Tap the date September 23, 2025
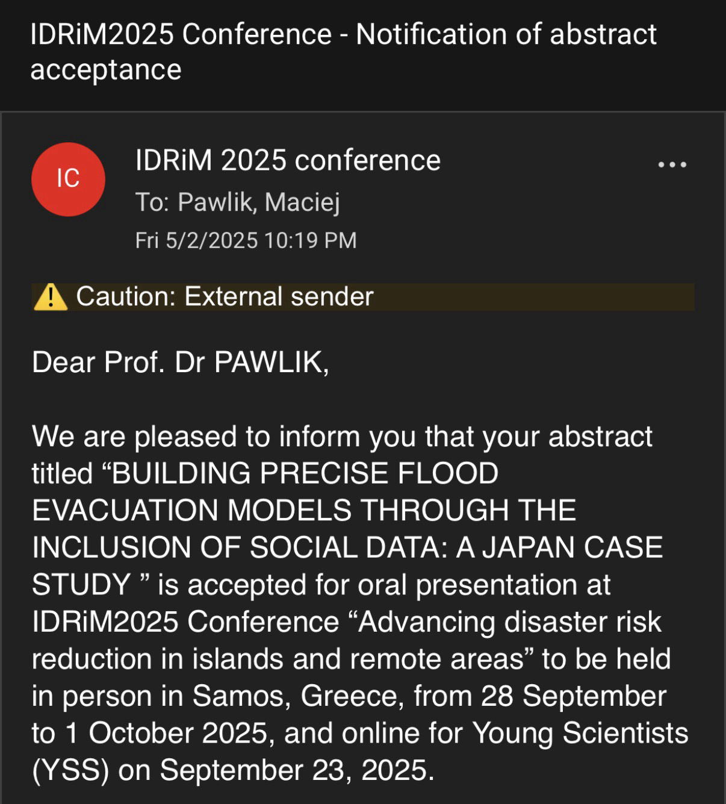 (x=297, y=771)
